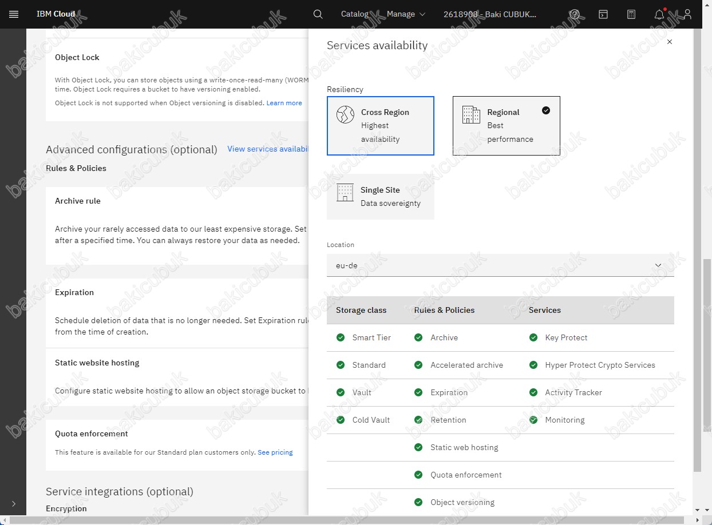This screenshot has height=525, width=712.
Task: Click the Quota enforcement card heading
Action: [x=92, y=433]
